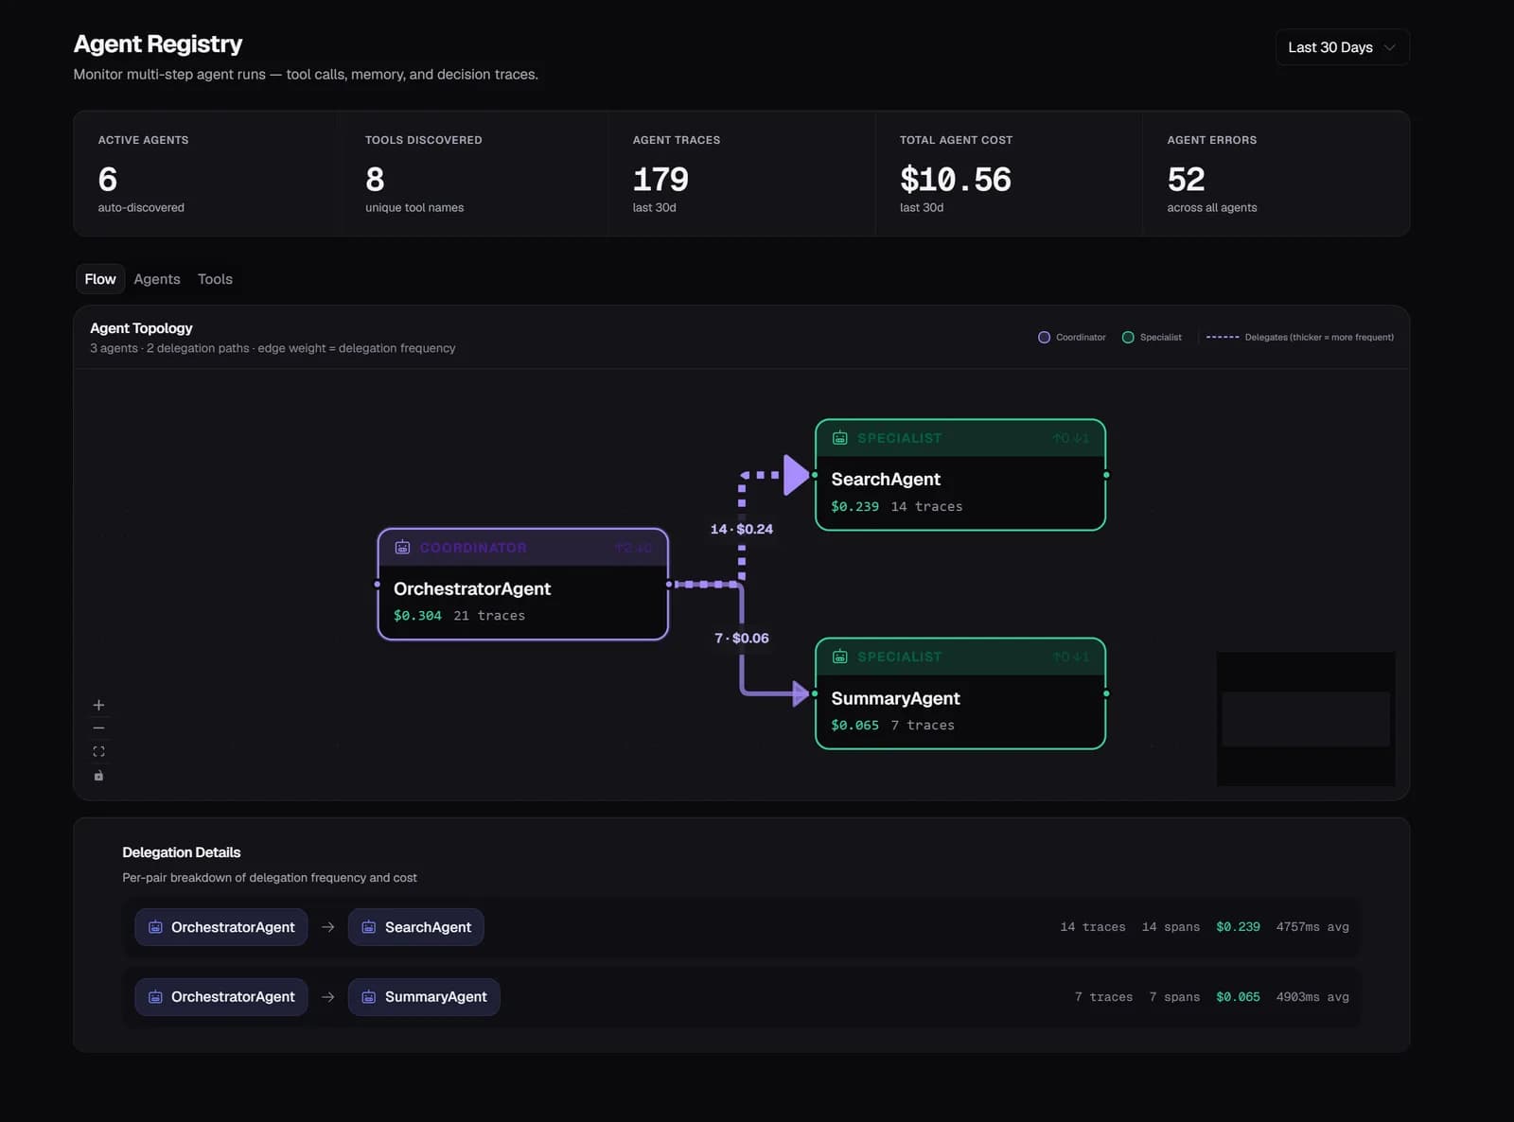Select the OrchestratorAgent node
The height and width of the screenshot is (1122, 1514).
[x=523, y=585]
